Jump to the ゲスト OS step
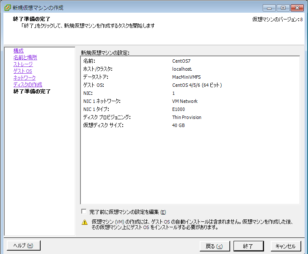308x254 pixels. (22, 71)
